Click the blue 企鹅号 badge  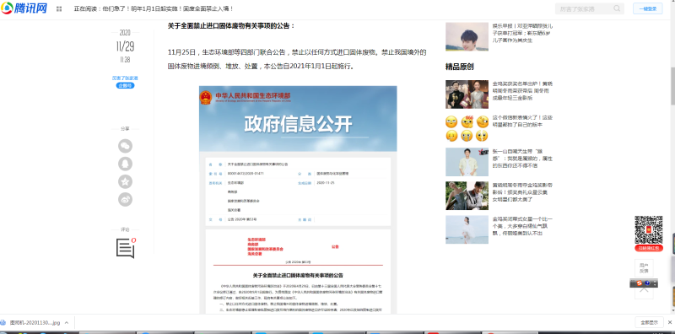coord(125,86)
